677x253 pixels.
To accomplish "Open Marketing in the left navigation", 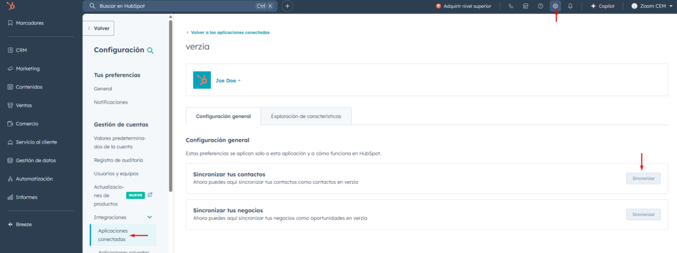I will click(x=24, y=69).
